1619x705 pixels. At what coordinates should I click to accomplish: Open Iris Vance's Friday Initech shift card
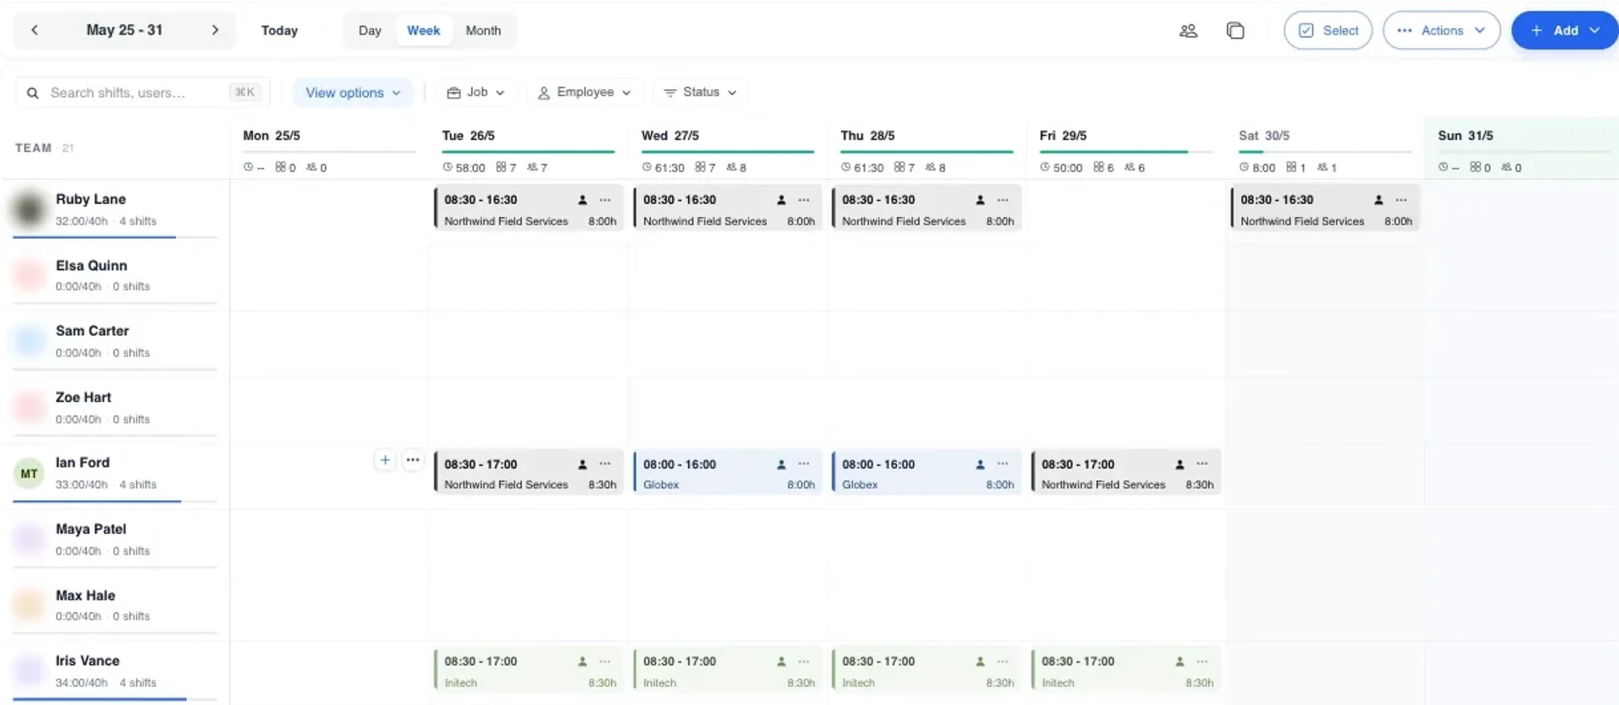1126,671
